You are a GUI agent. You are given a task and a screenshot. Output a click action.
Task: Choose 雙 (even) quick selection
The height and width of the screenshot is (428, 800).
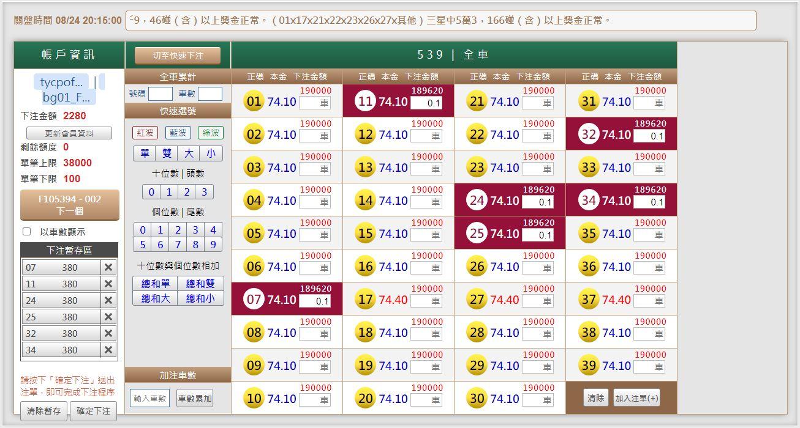click(167, 153)
